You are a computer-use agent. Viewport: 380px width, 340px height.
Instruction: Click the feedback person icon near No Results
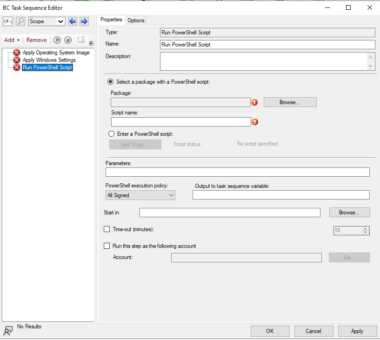pos(7,329)
